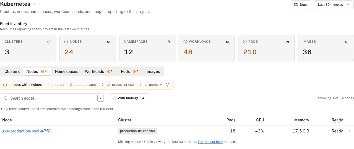Open code view for the Nodes card
The width and height of the screenshot is (354, 149).
tap(109, 42)
